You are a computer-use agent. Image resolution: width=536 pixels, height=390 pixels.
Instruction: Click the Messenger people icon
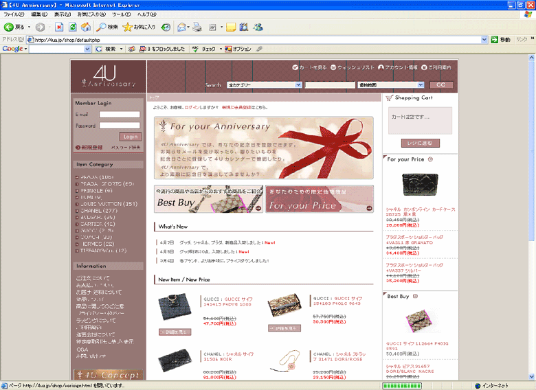[x=258, y=27]
